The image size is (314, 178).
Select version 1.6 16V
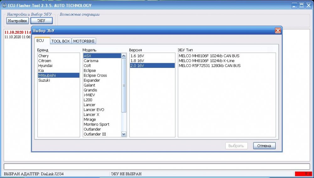152,56
